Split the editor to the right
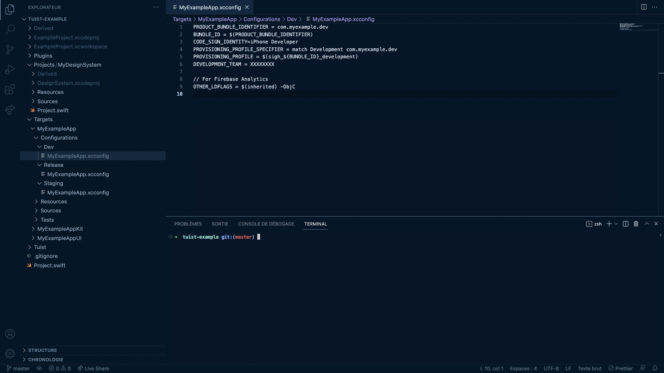The height and width of the screenshot is (373, 664). tap(644, 7)
